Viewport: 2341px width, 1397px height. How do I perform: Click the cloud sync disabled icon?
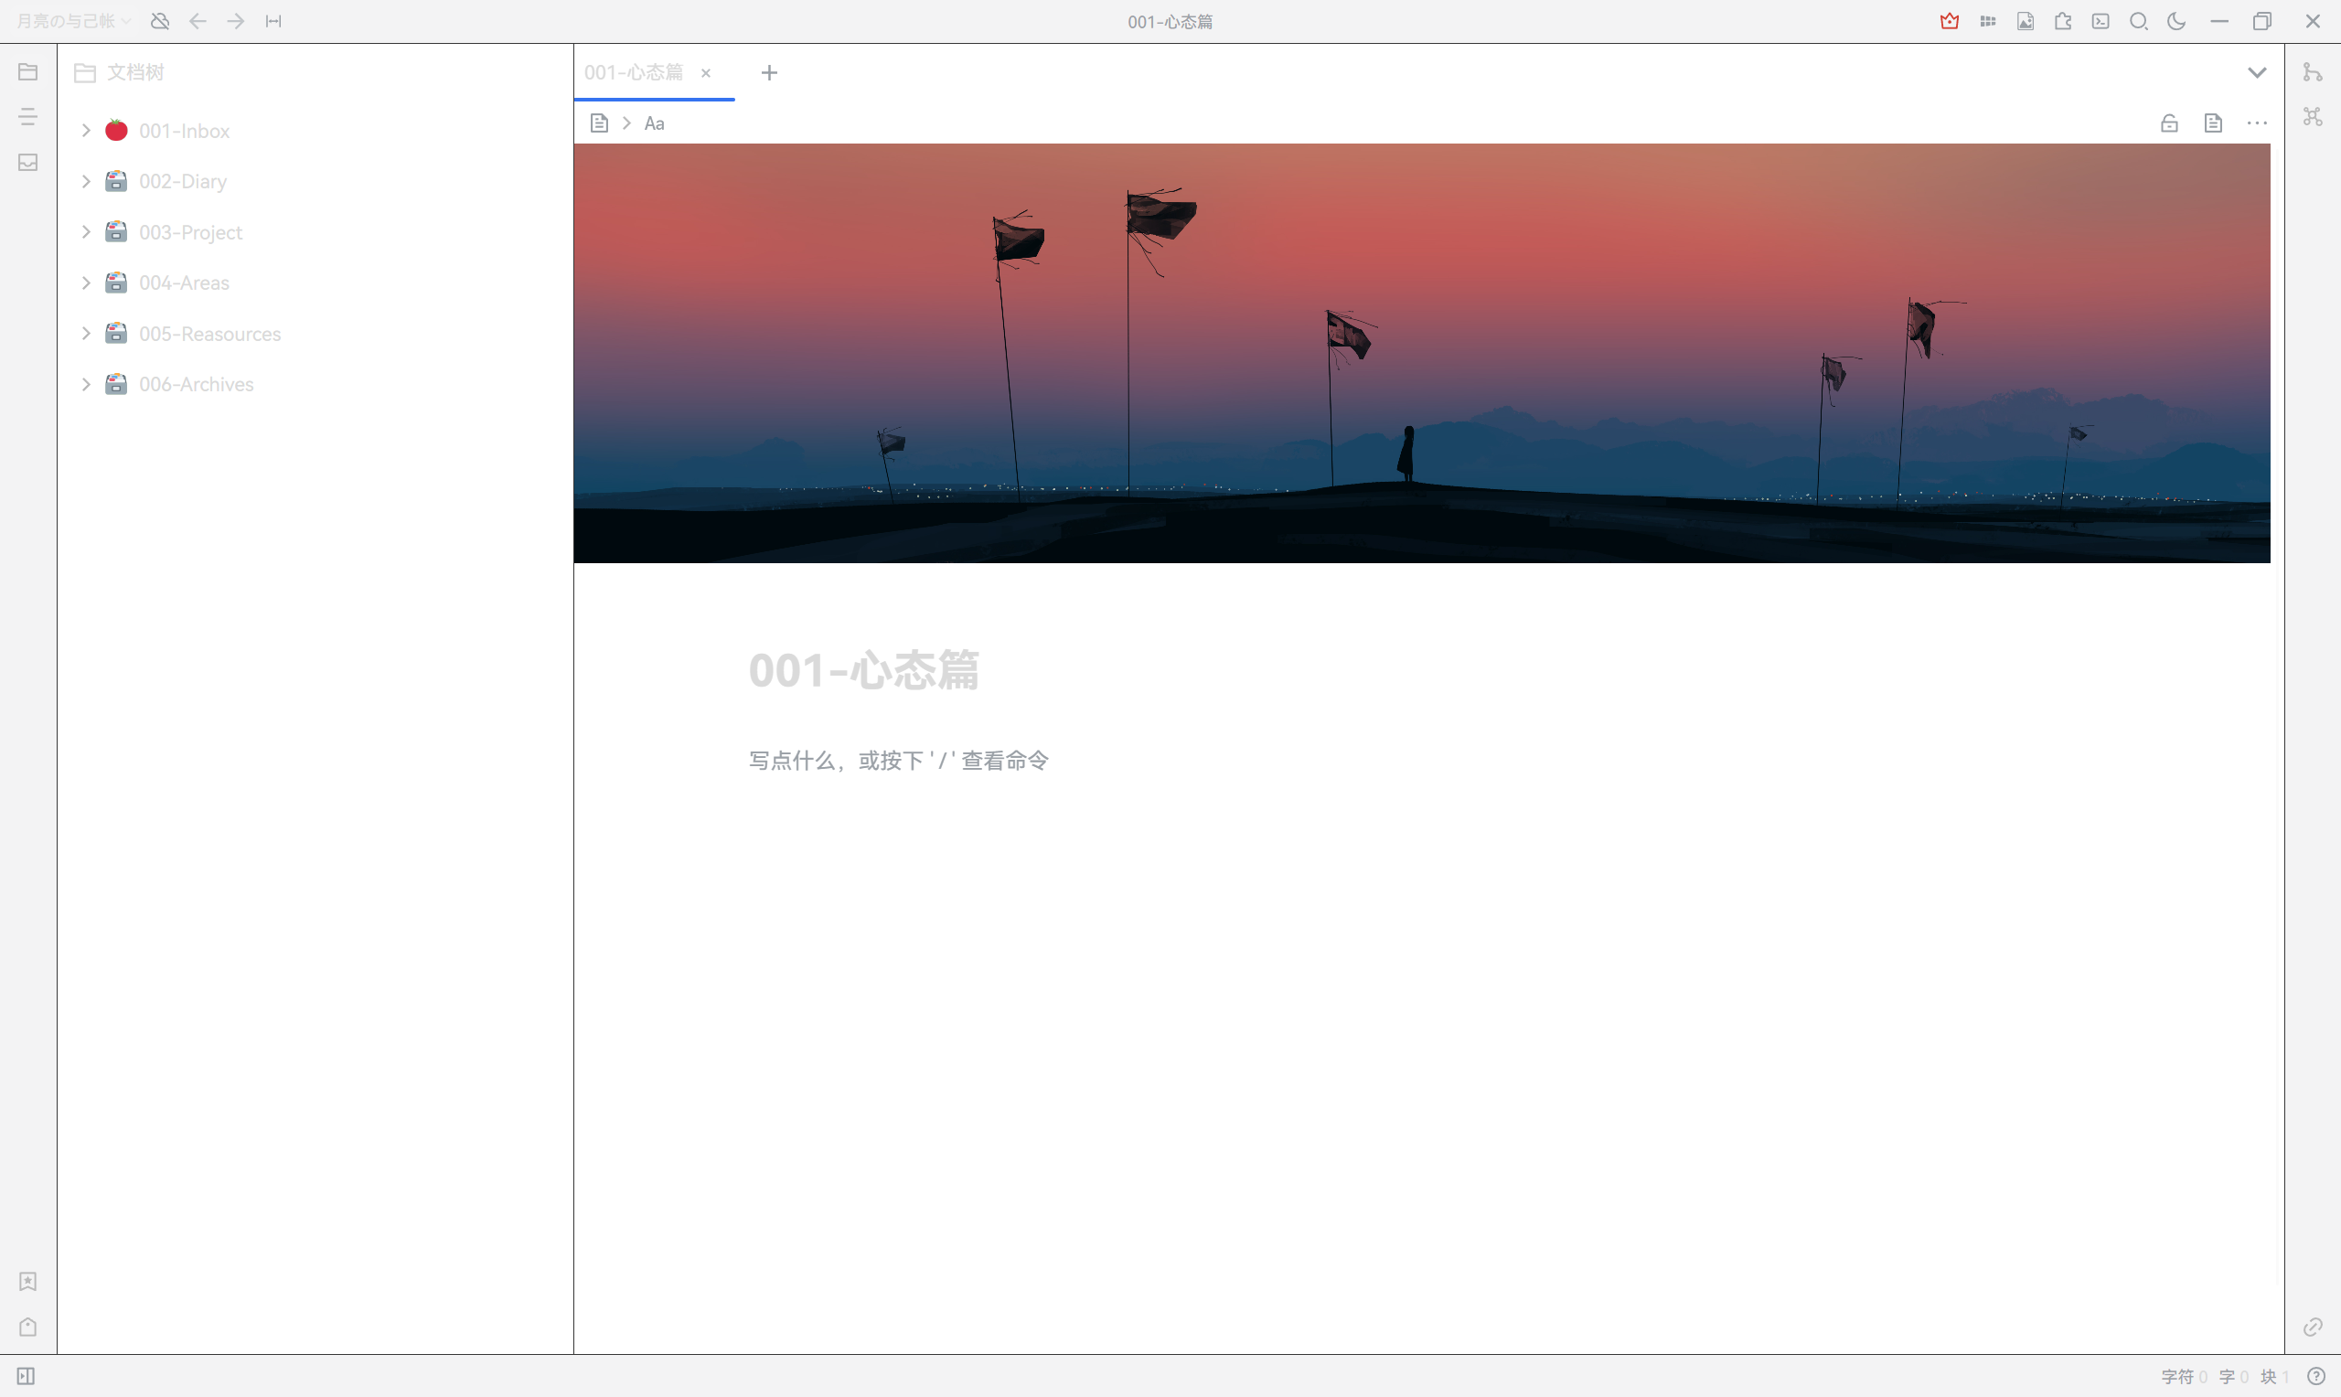160,21
